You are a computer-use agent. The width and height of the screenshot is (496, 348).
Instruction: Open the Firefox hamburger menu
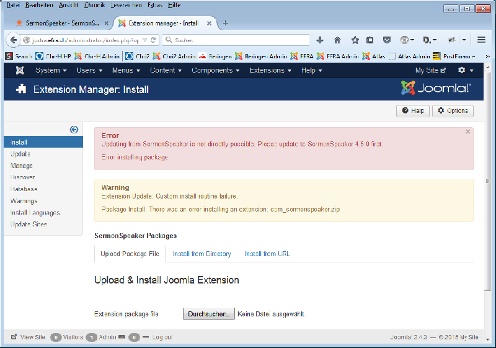(482, 40)
